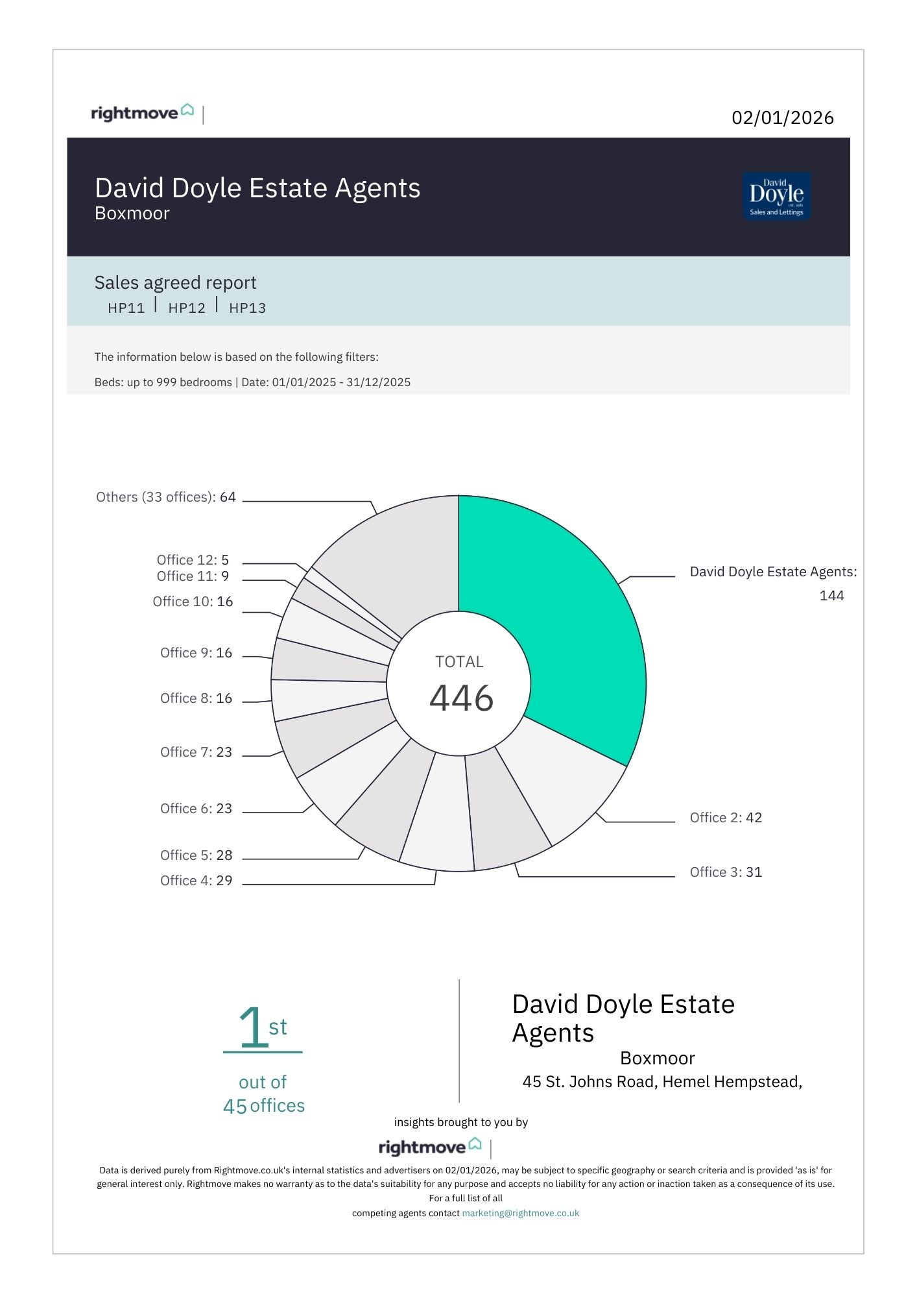Click the 1st ranking figure
The image size is (917, 1298).
click(x=263, y=1027)
